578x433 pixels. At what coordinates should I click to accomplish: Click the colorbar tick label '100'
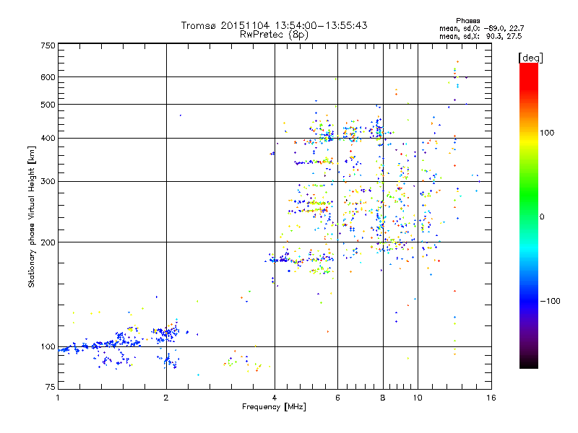tap(547, 133)
